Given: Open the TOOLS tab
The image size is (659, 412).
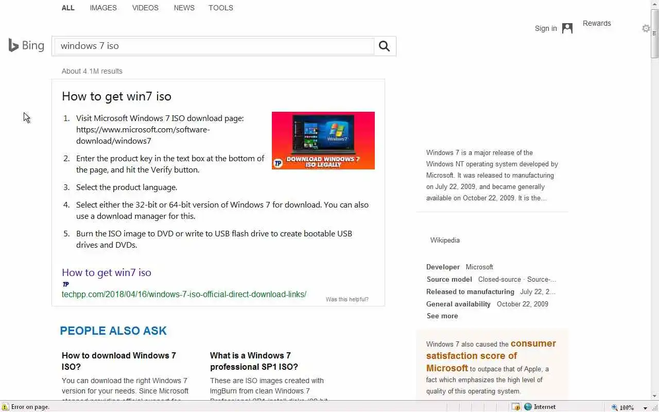Looking at the screenshot, I should coord(221,8).
